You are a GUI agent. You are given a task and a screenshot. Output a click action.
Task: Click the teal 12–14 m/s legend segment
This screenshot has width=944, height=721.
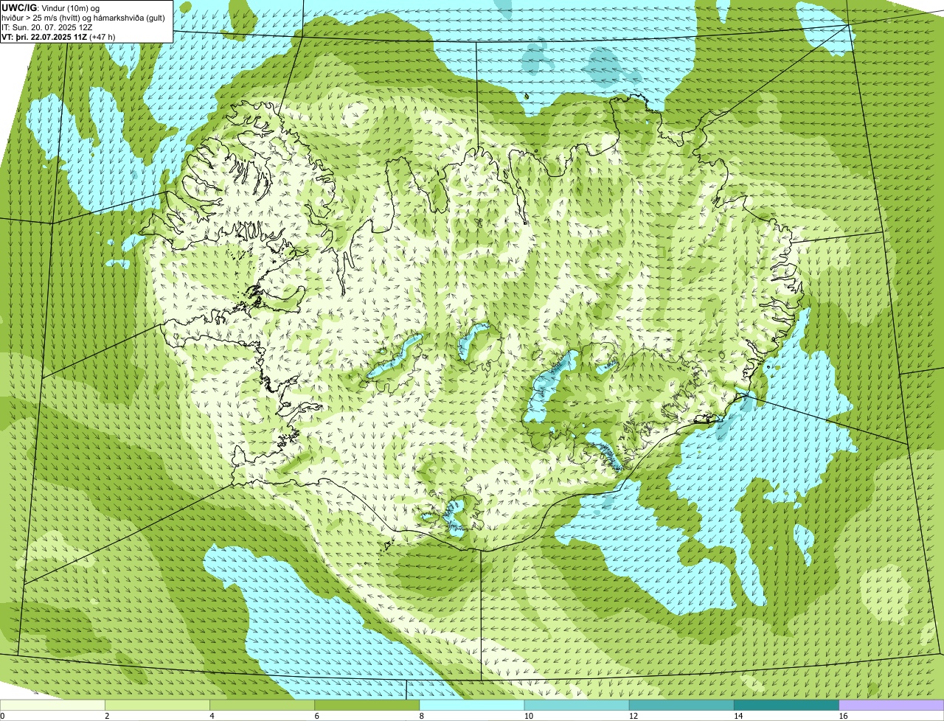tap(681, 705)
